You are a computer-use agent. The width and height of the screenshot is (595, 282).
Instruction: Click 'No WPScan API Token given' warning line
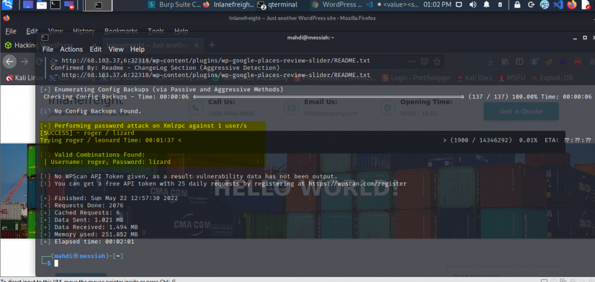click(188, 176)
